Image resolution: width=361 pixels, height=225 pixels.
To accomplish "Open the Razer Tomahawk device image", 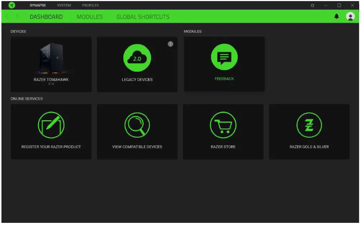I will tap(51, 58).
